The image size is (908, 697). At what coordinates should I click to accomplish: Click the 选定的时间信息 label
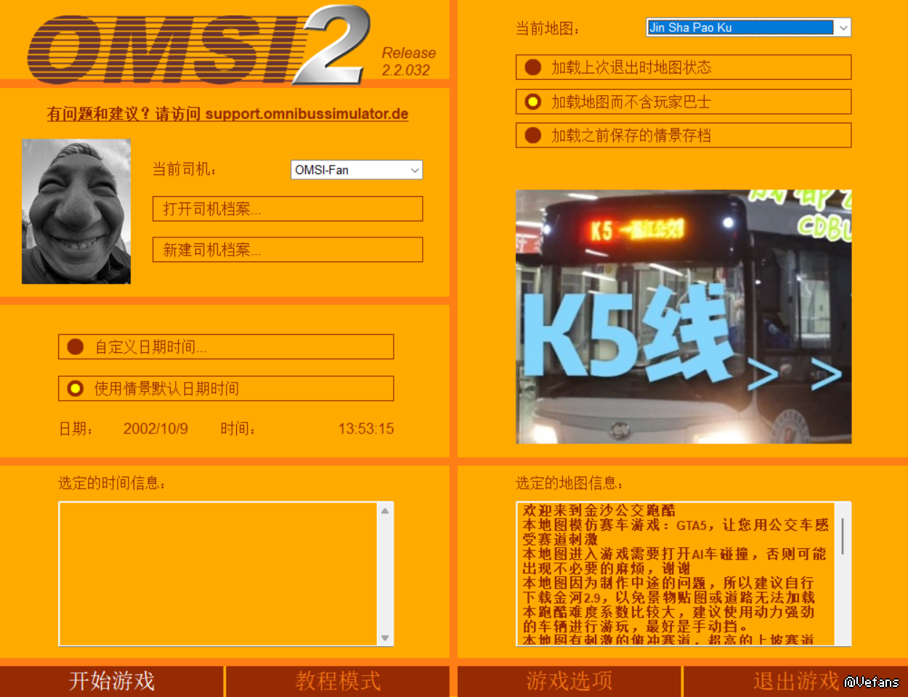112,483
